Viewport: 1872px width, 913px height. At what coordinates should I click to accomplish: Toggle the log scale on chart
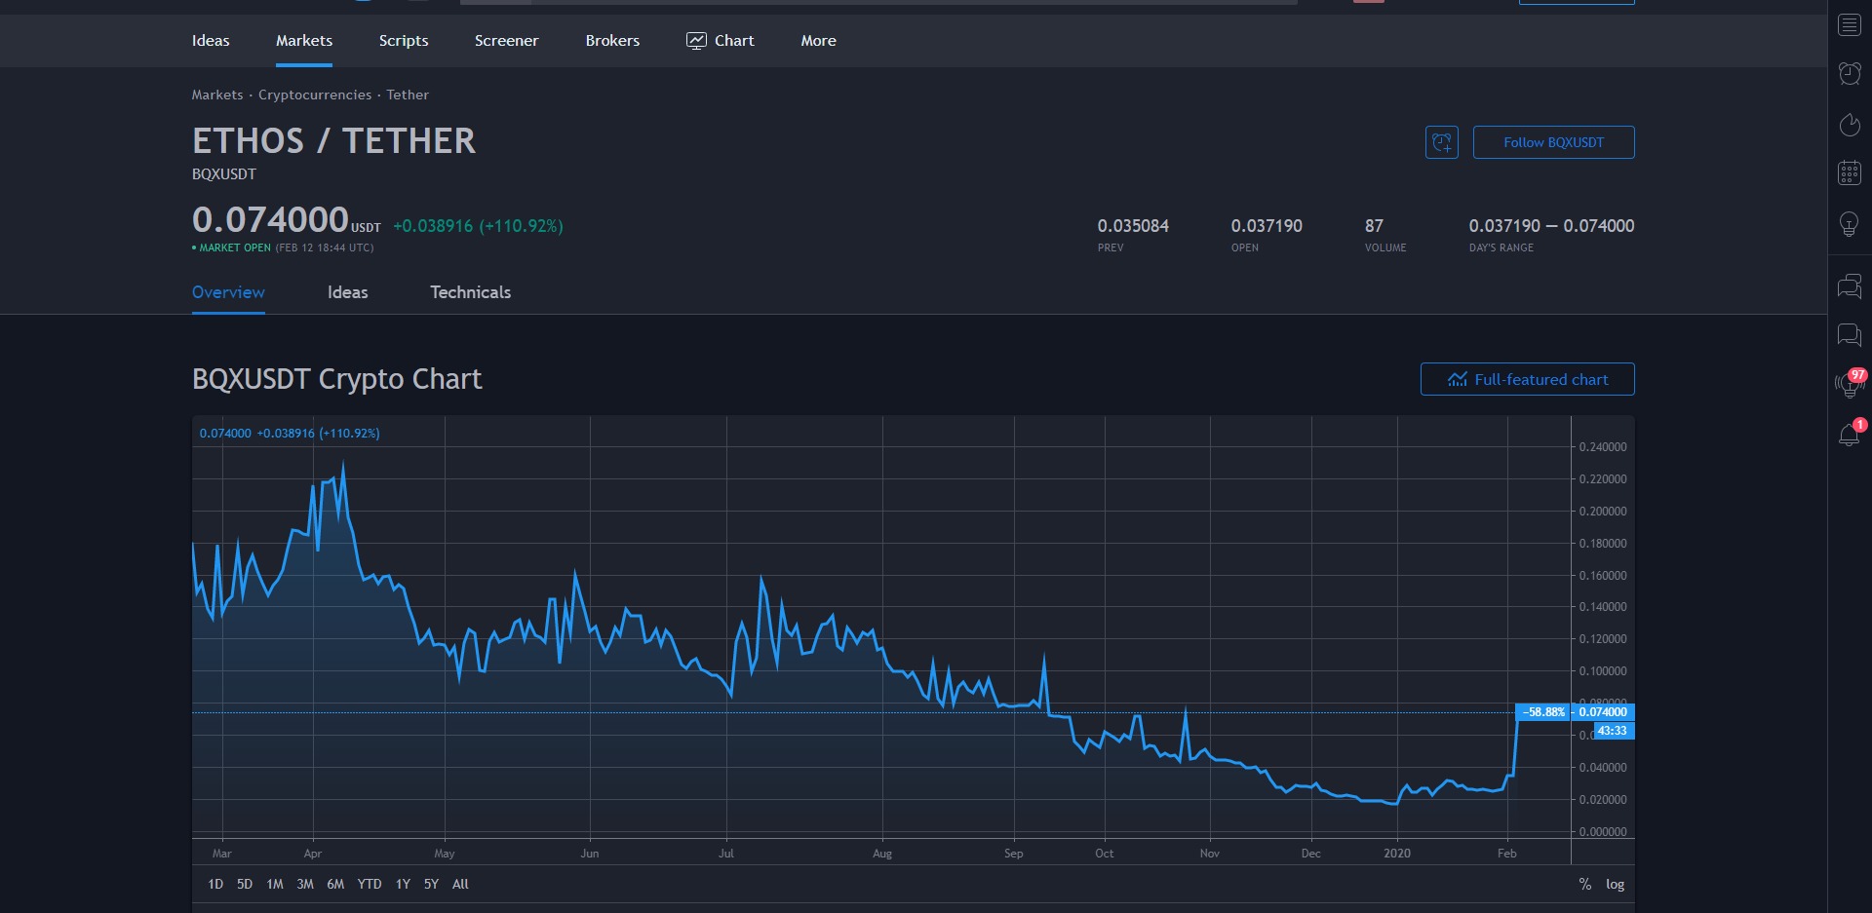1615,884
